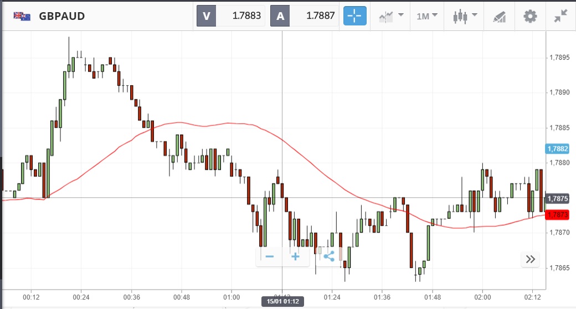This screenshot has height=309, width=576.
Task: Select the drawing tools icon
Action: (x=500, y=17)
